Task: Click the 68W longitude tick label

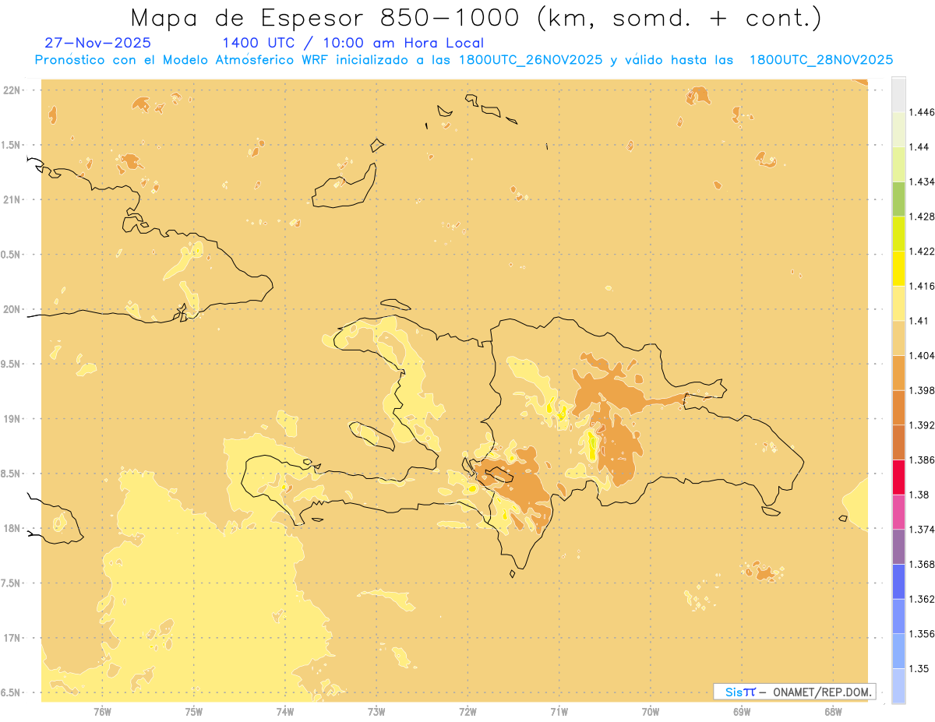Action: (833, 711)
